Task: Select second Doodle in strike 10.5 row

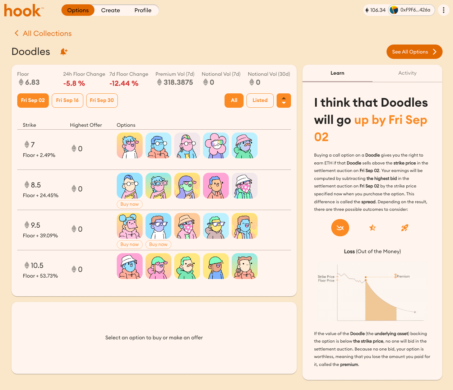Action: tap(158, 266)
